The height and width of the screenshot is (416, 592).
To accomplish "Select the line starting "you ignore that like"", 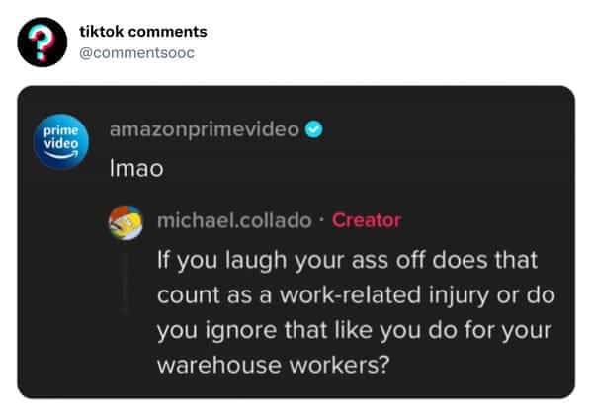I will [x=355, y=330].
